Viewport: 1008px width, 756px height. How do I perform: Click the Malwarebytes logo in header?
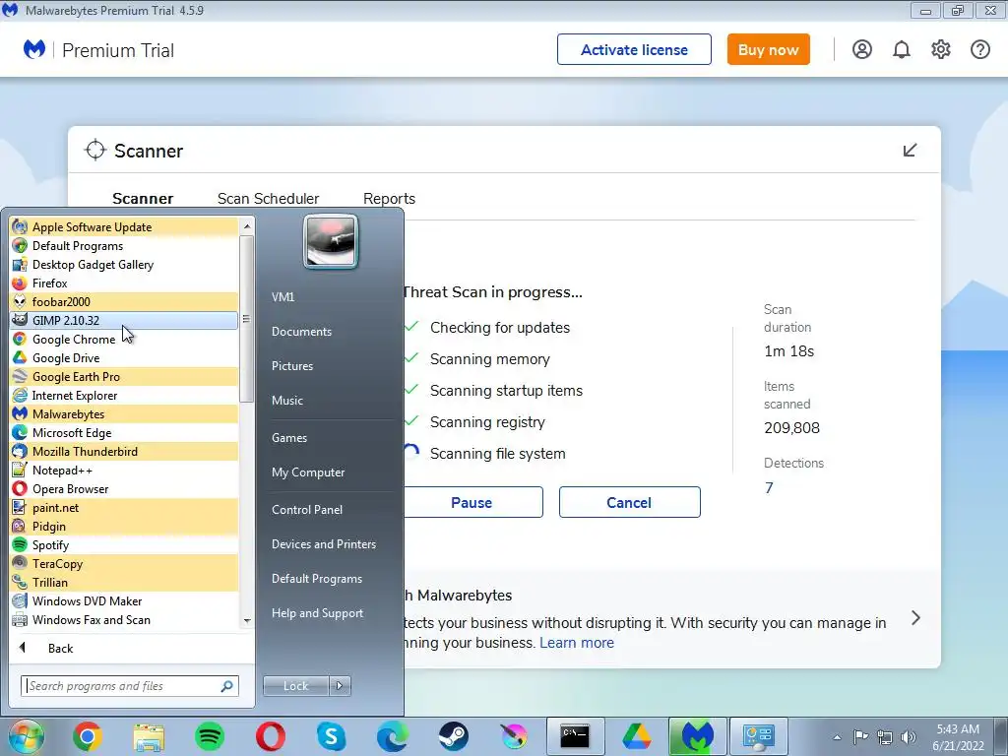tap(34, 49)
